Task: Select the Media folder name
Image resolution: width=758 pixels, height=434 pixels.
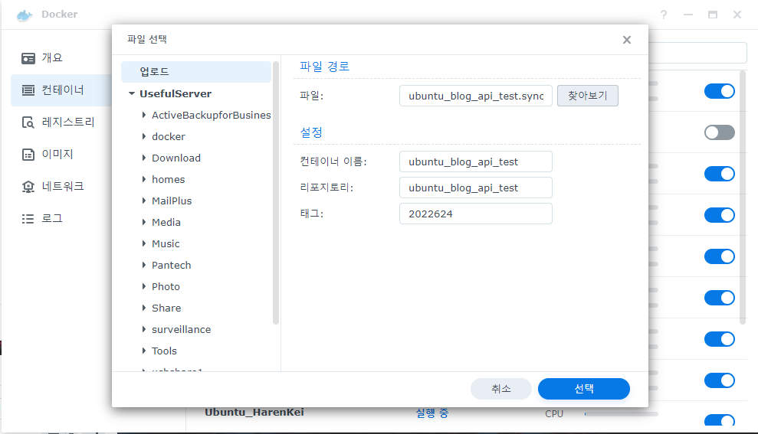Action: (x=166, y=222)
